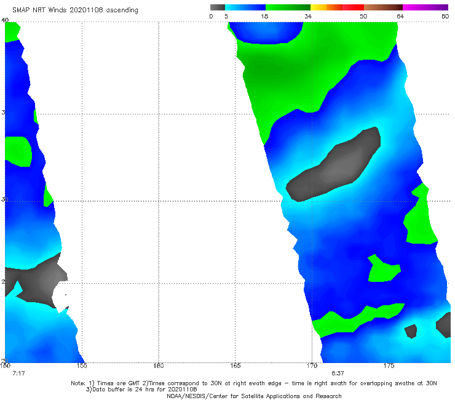Click the note "3)Data buffer is 24 hrs"
Image resolution: width=455 pixels, height=400 pixels.
(141, 390)
